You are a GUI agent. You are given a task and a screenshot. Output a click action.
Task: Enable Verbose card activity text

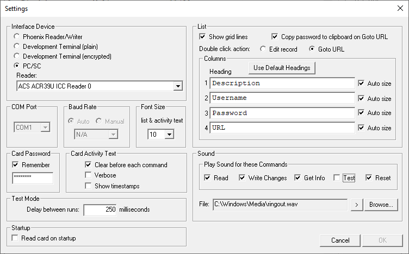point(89,175)
